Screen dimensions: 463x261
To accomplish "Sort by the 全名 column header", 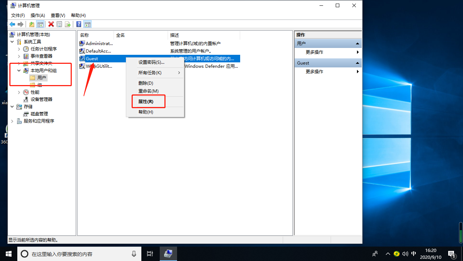I will point(141,35).
